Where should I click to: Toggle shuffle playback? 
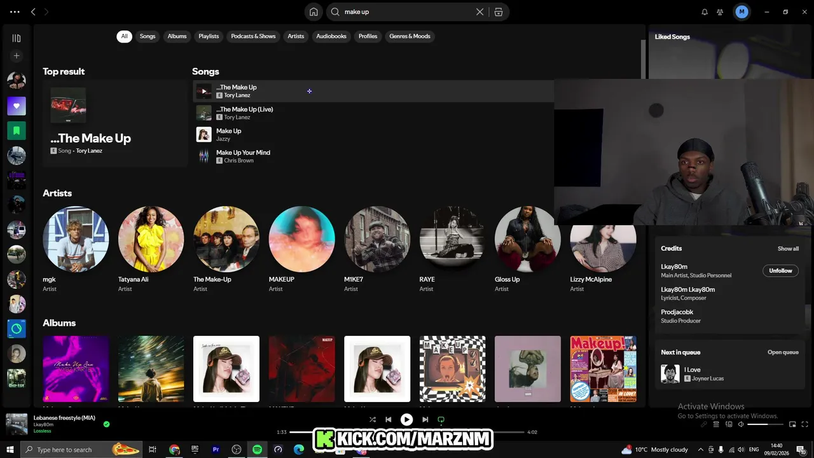373,420
